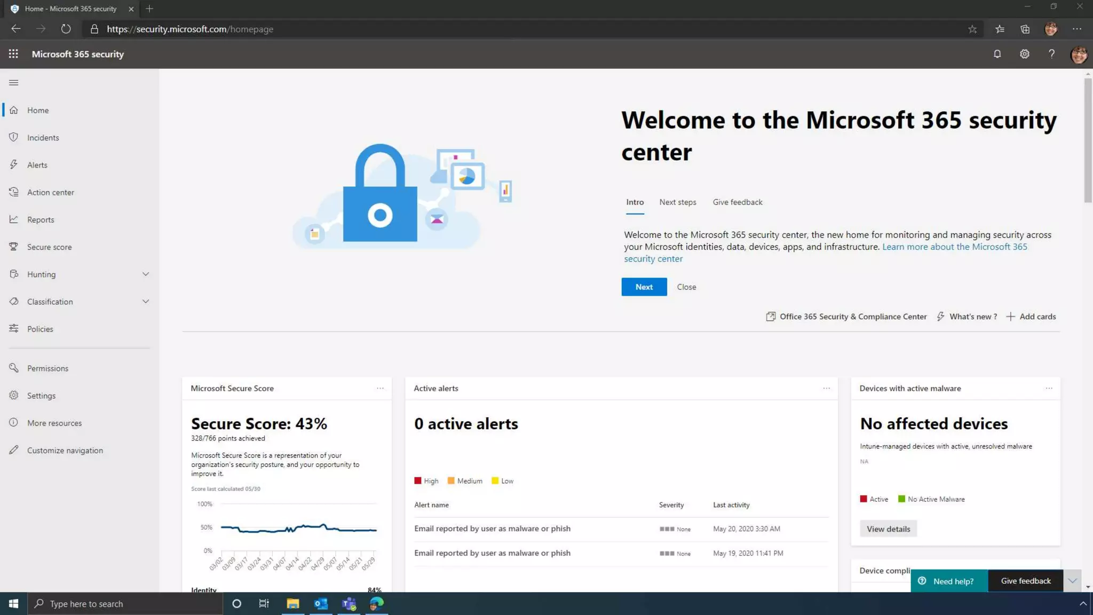The width and height of the screenshot is (1093, 615).
Task: Switch to the Next steps tab
Action: (677, 202)
